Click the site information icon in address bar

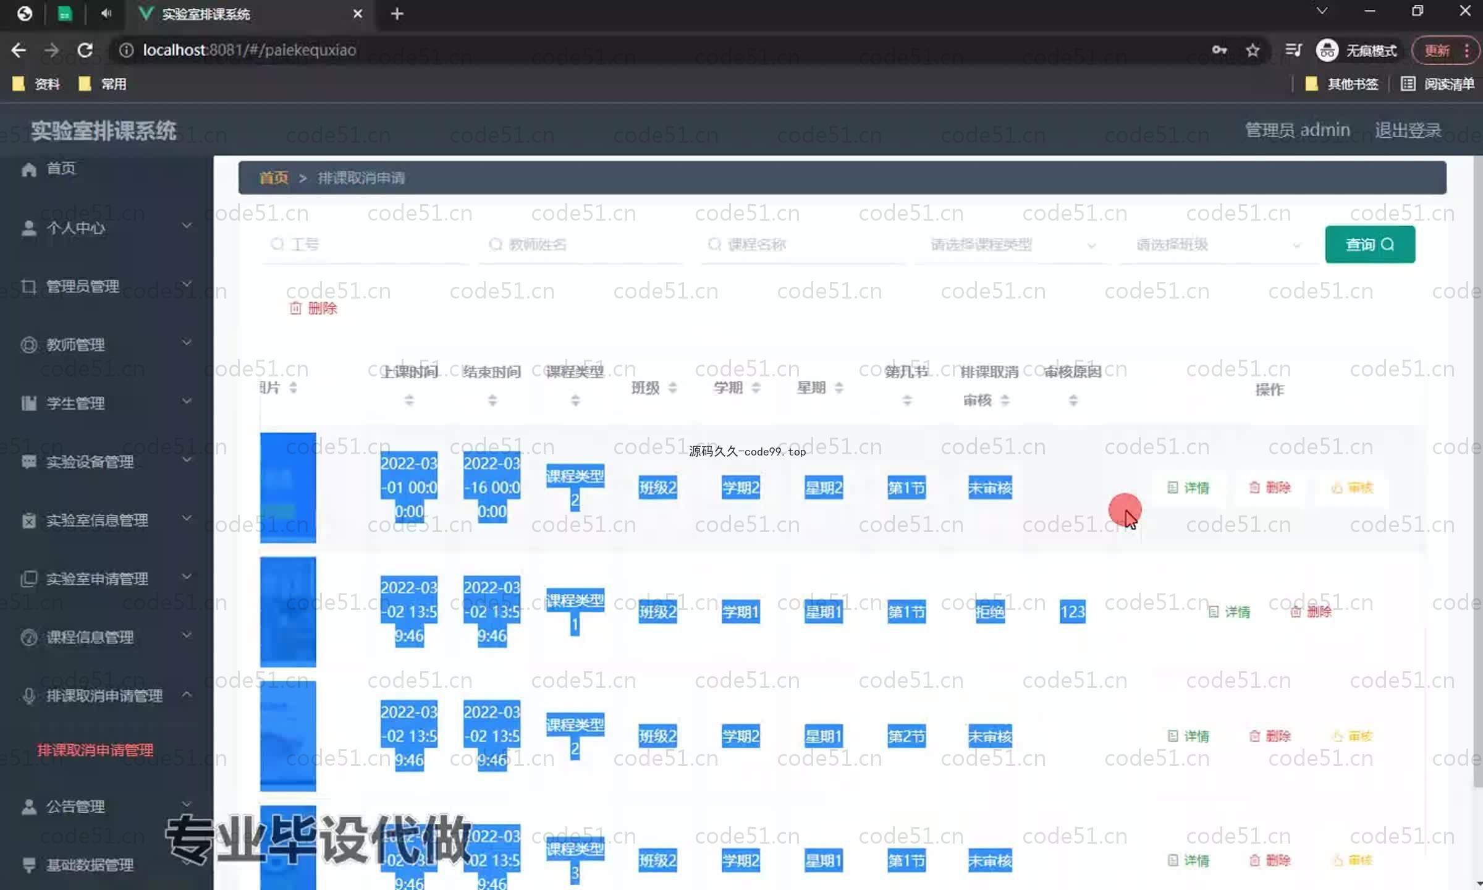click(x=126, y=50)
